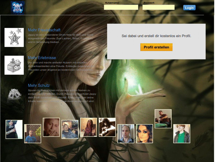
Task: Open the sepia-toned profile photo
Action: pyautogui.click(x=107, y=127)
